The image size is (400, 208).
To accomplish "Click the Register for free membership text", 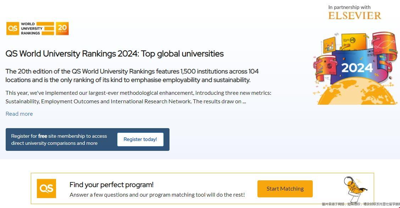I will click(59, 139).
